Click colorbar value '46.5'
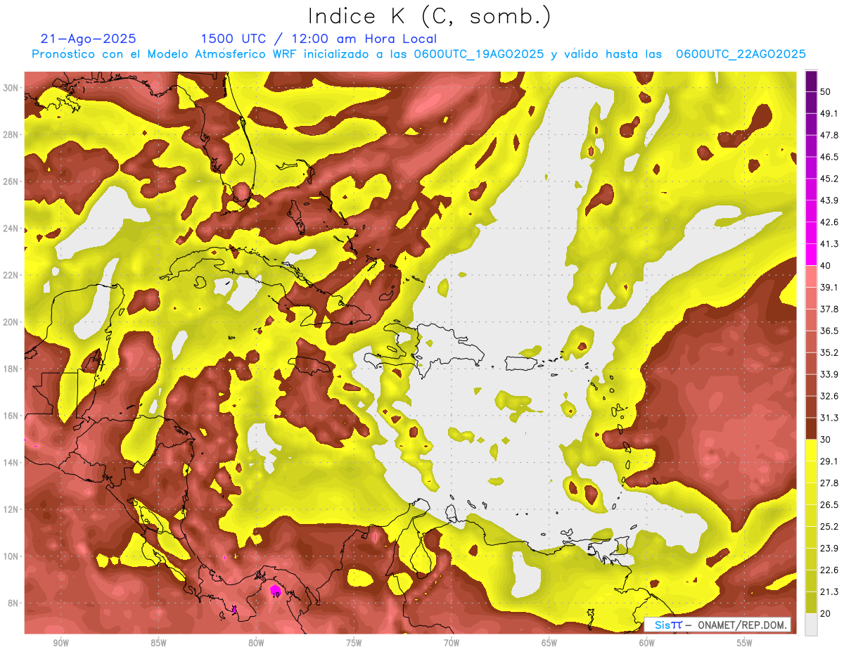 click(x=829, y=157)
